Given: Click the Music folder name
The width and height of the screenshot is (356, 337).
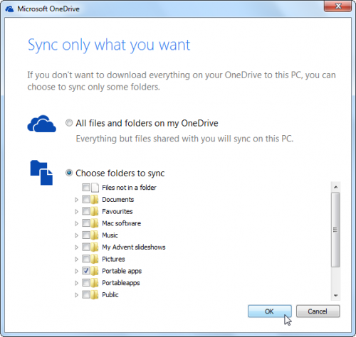Looking at the screenshot, I should pos(110,235).
